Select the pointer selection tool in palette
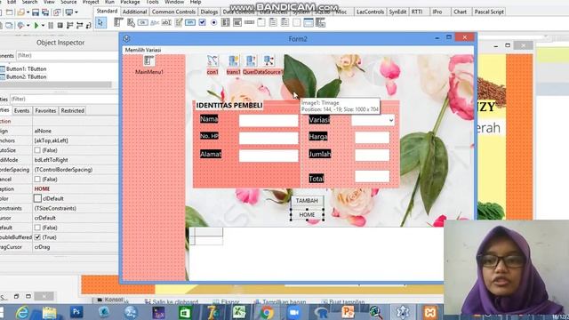The width and height of the screenshot is (569, 320). pyautogui.click(x=100, y=23)
